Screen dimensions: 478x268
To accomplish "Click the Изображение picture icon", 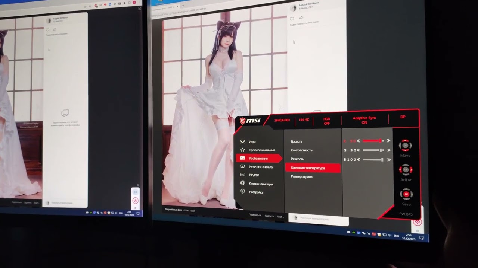I will pyautogui.click(x=242, y=158).
